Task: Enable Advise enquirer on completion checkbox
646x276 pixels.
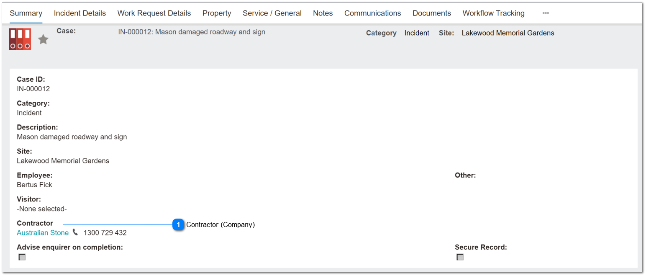Action: tap(22, 257)
